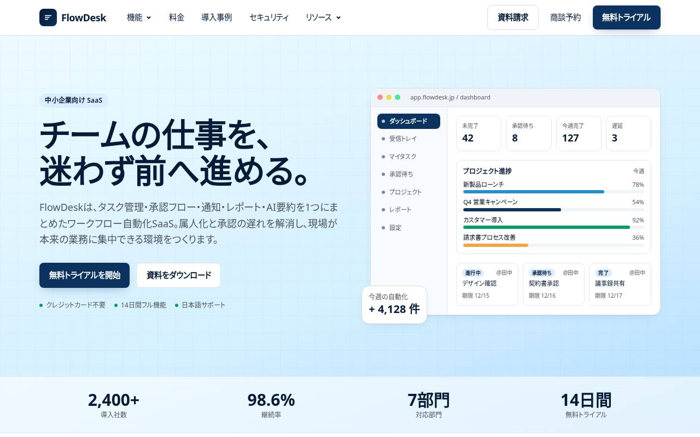The width and height of the screenshot is (700, 437).
Task: Click the 日本語サポート note
Action: tap(200, 305)
